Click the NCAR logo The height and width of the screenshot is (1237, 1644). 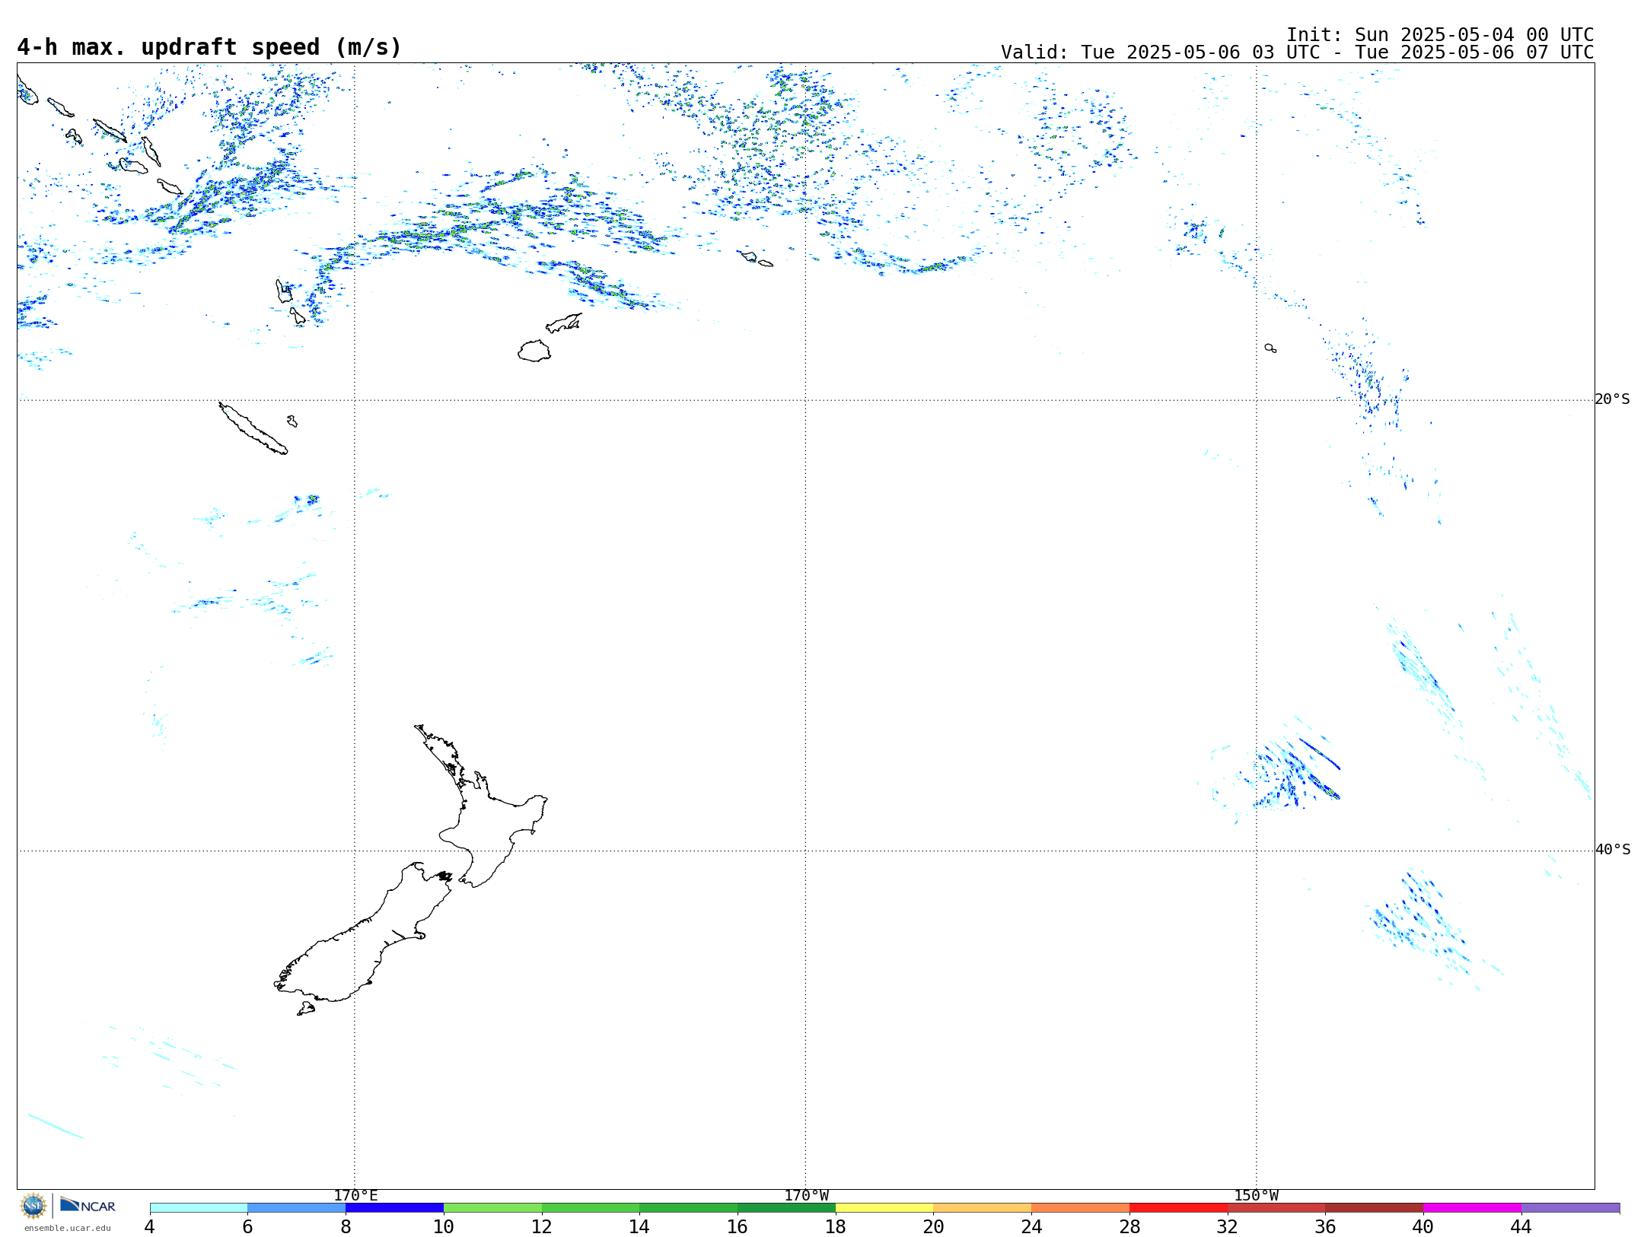88,1205
